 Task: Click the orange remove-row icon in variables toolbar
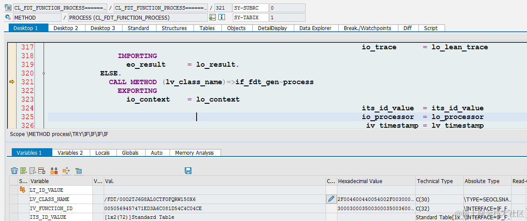click(x=42, y=170)
